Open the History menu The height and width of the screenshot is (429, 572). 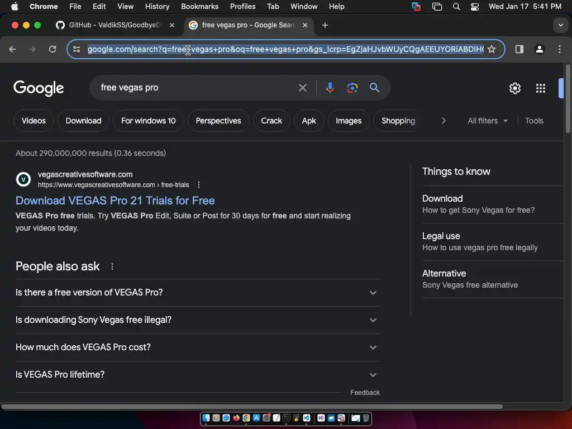157,7
